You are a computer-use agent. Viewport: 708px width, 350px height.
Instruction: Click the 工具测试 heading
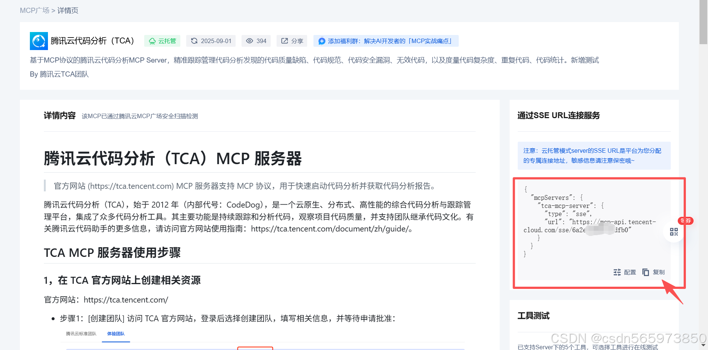[533, 316]
